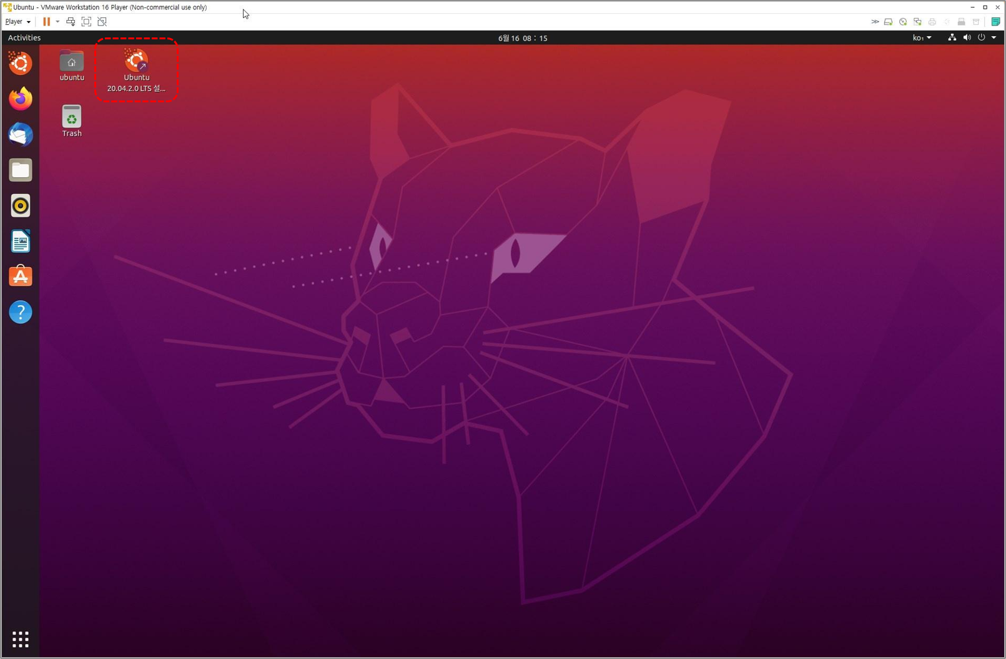Image resolution: width=1006 pixels, height=659 pixels.
Task: Enter VMware full screen mode
Action: pyautogui.click(x=86, y=22)
